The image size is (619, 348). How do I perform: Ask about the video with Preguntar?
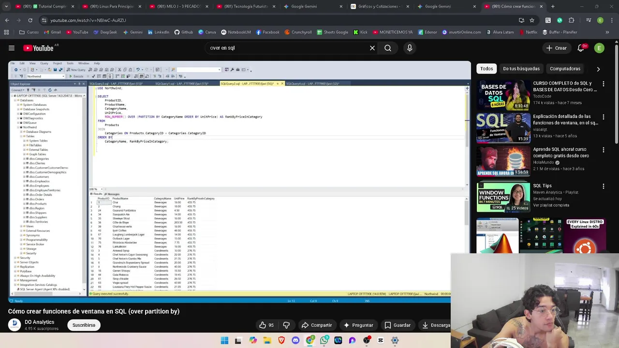click(x=358, y=325)
